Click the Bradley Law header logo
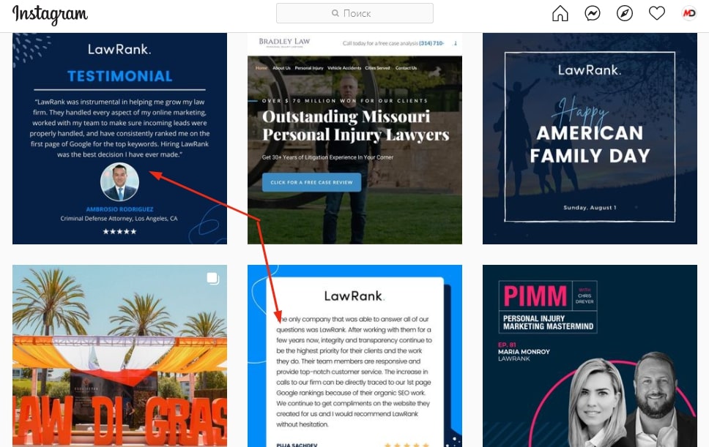The image size is (709, 447). click(x=284, y=42)
